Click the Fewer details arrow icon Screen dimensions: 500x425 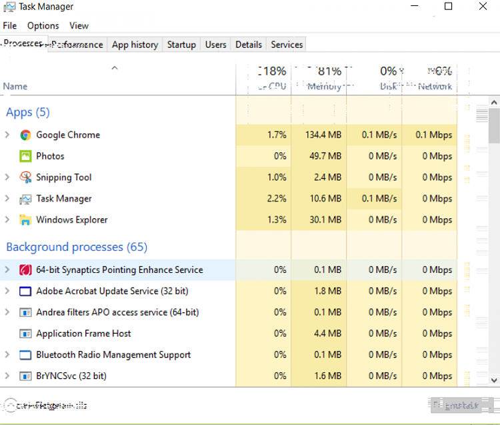click(x=11, y=405)
